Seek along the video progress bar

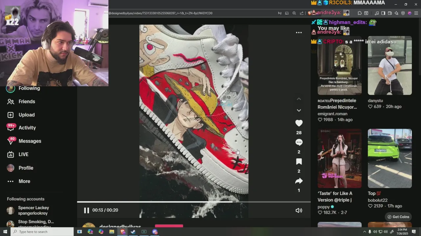click(194, 202)
